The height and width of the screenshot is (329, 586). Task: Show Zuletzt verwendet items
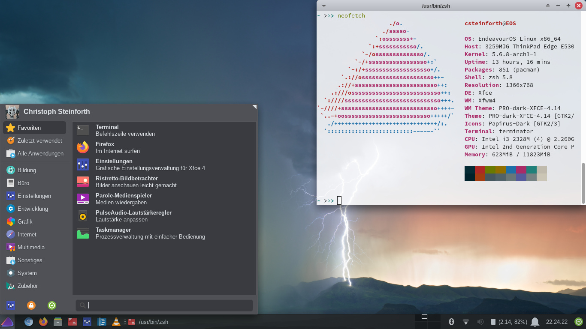[x=34, y=141]
